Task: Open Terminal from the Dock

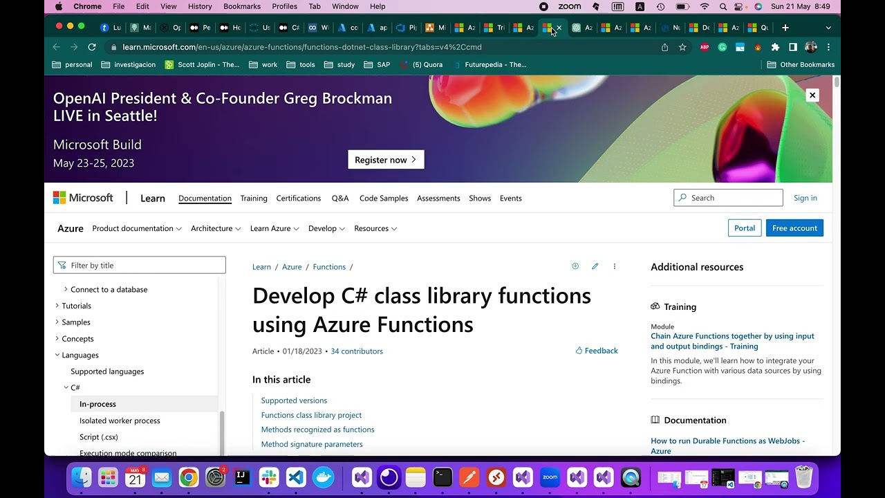Action: coord(442,477)
